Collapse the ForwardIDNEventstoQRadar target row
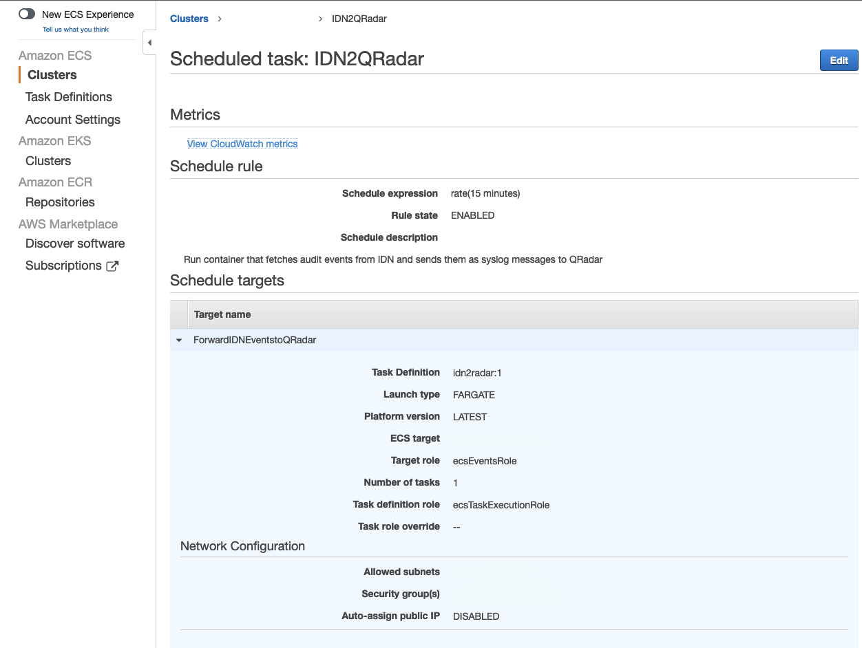This screenshot has height=648, width=862. coord(179,340)
